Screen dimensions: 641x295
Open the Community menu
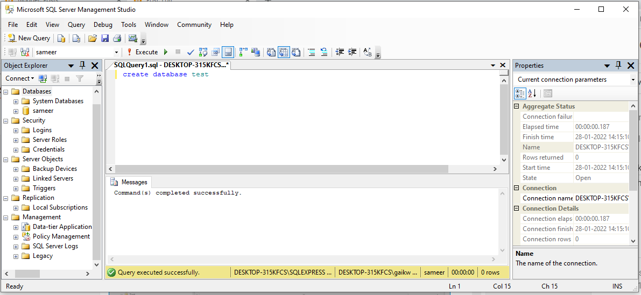click(194, 25)
